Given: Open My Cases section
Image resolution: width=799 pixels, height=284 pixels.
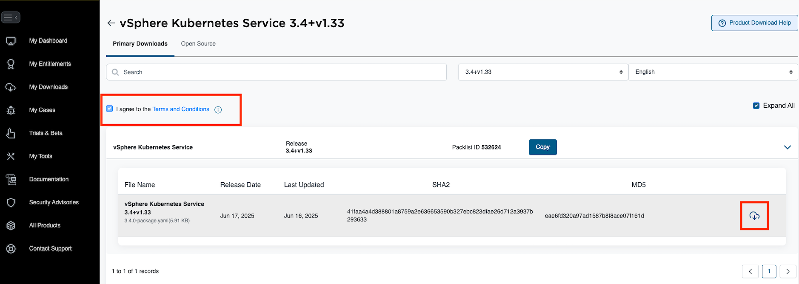Looking at the screenshot, I should click(42, 110).
